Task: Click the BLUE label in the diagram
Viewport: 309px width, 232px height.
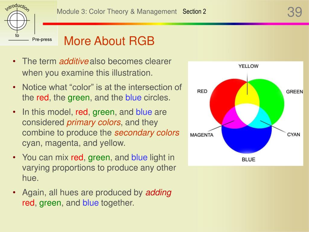Action: 249,159
